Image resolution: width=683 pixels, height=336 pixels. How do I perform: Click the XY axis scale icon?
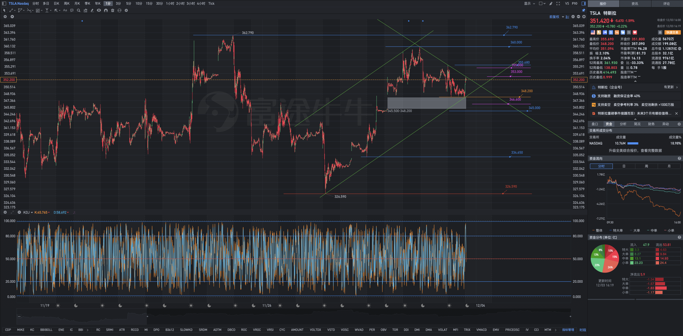568,17
